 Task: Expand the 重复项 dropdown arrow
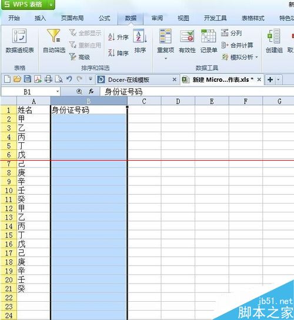coord(166,59)
